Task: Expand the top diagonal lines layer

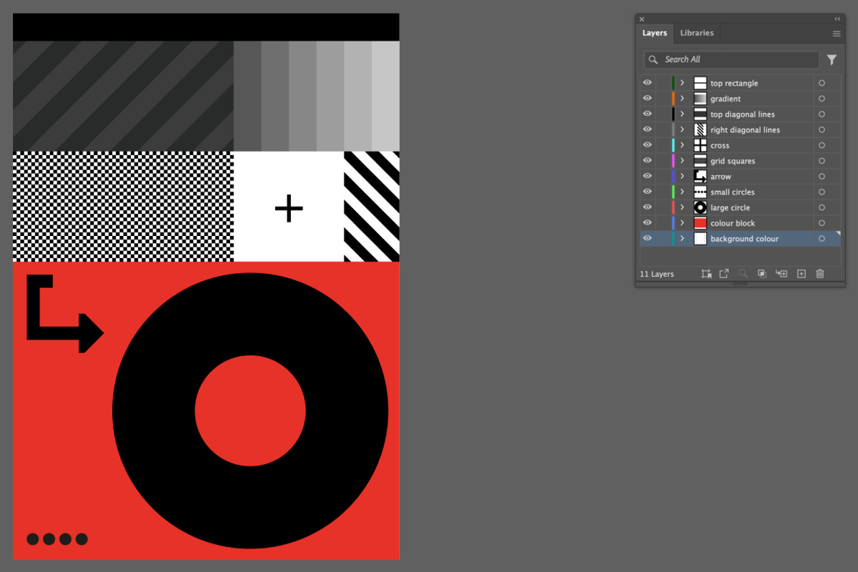Action: [x=682, y=114]
